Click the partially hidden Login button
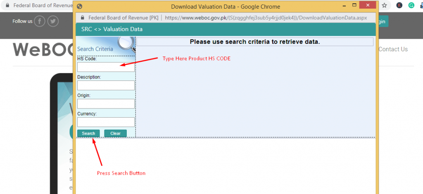This screenshot has width=423, height=194. pyautogui.click(x=382, y=21)
